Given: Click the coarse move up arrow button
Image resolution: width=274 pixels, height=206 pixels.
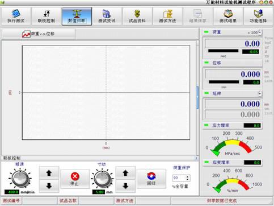Looking at the screenshot, I should pos(49,173).
